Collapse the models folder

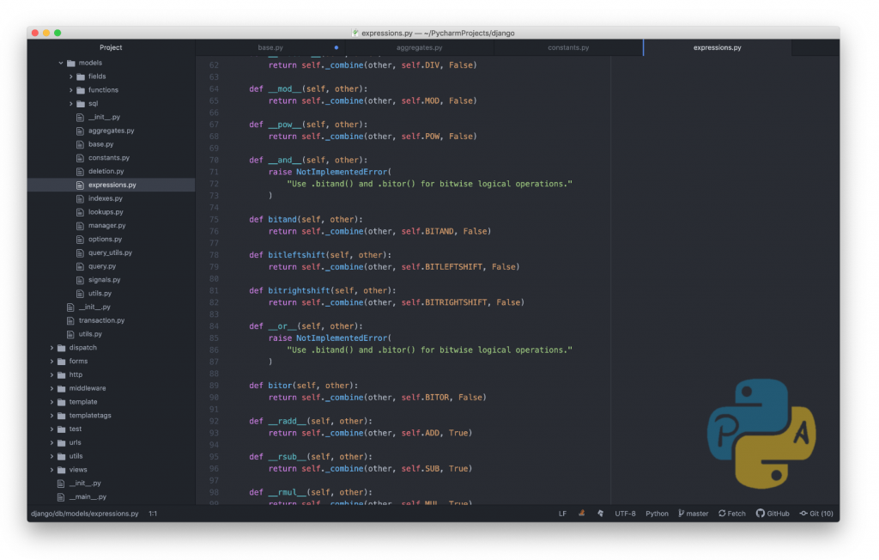pos(59,62)
